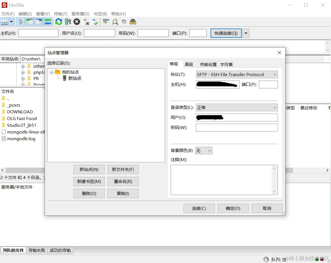Click 确定(O) button
331x263 pixels.
click(233, 208)
